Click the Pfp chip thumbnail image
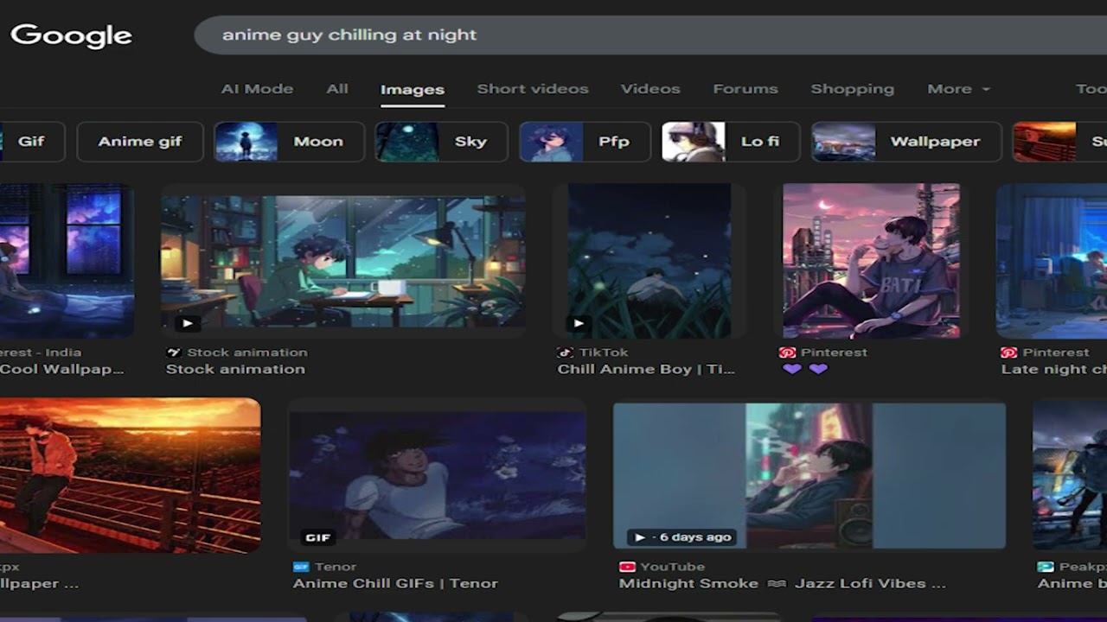Screen dimensions: 1107x622 (x=551, y=142)
